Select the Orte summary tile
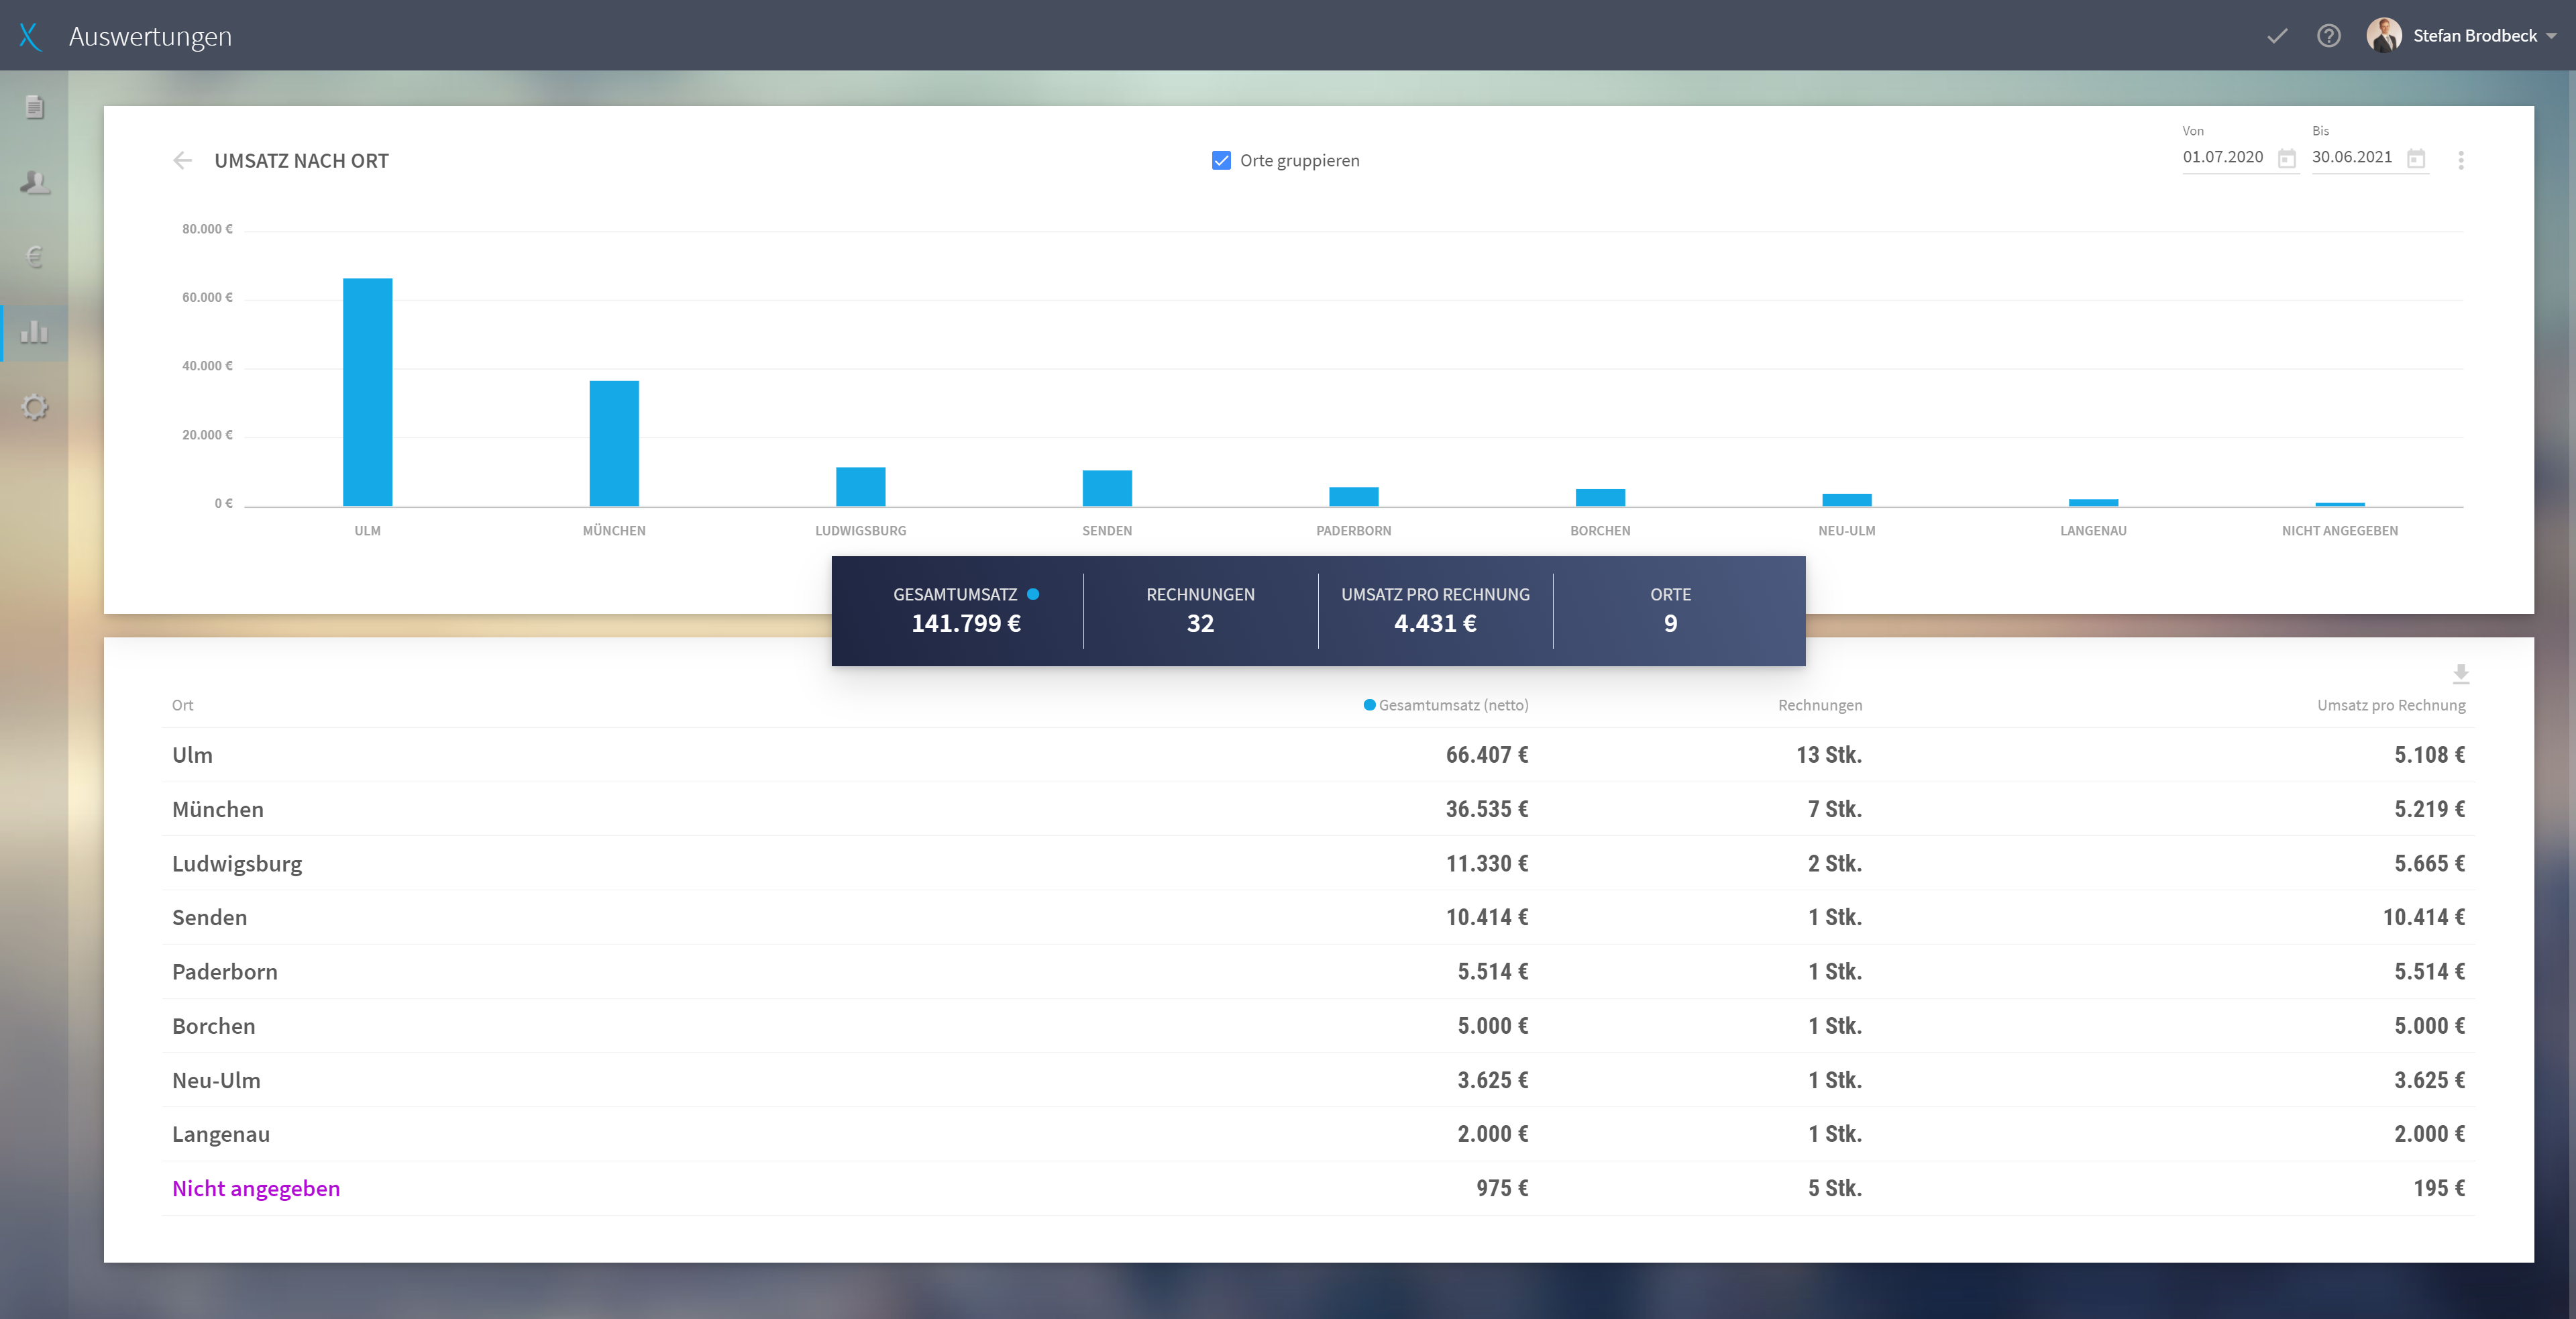The image size is (2576, 1319). pyautogui.click(x=1670, y=610)
